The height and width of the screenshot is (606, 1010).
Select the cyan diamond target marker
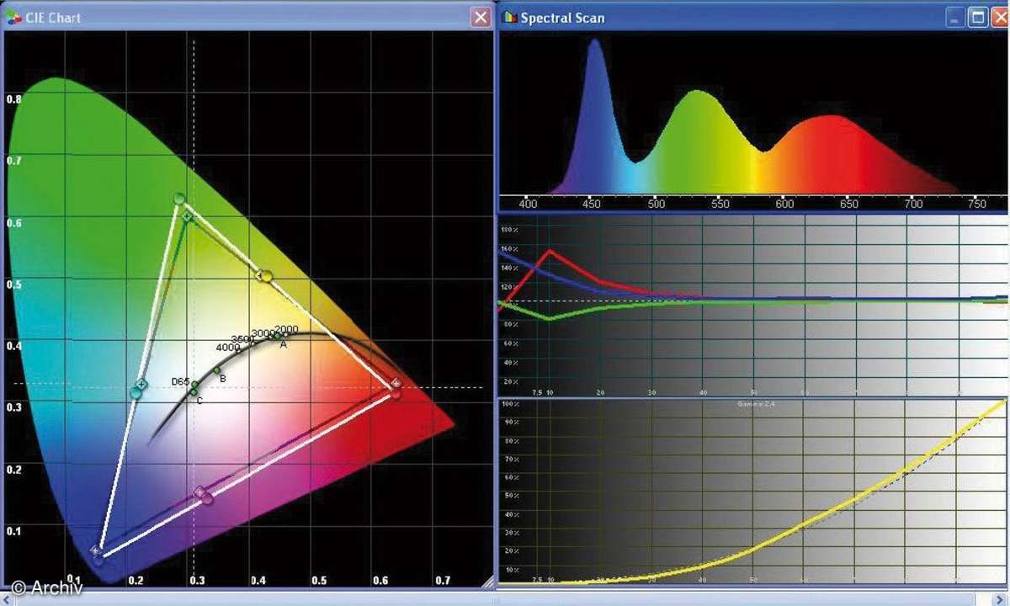coord(141,384)
